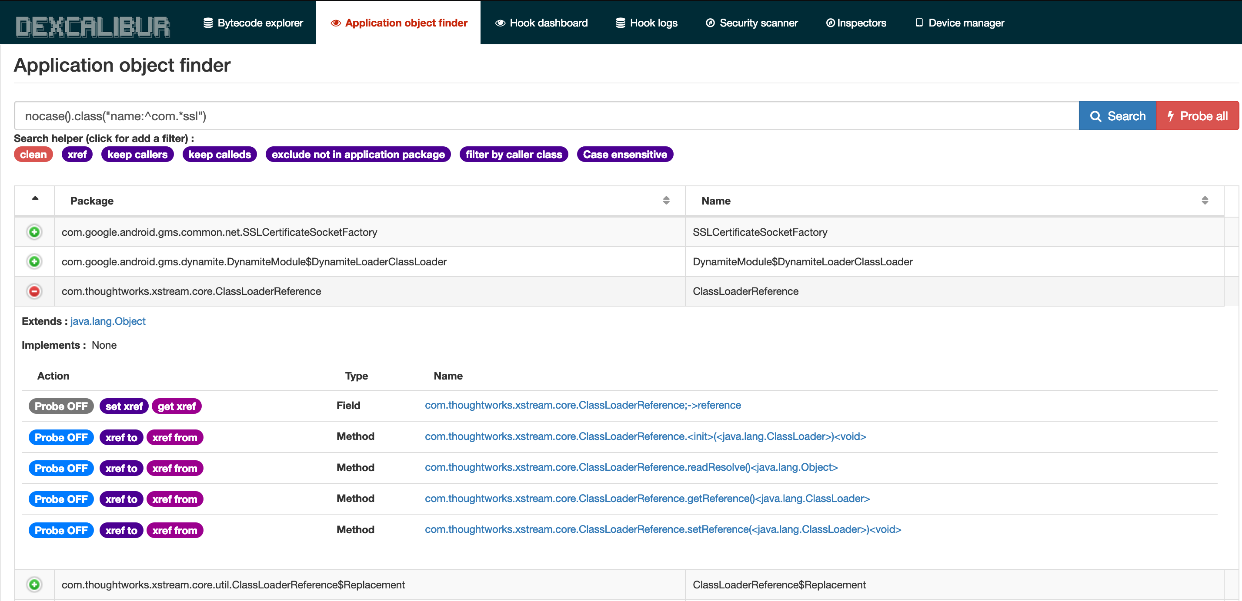Open the Hook dashboard tab
The width and height of the screenshot is (1242, 601).
pos(541,23)
